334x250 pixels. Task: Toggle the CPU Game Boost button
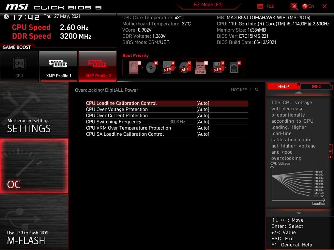tap(19, 66)
